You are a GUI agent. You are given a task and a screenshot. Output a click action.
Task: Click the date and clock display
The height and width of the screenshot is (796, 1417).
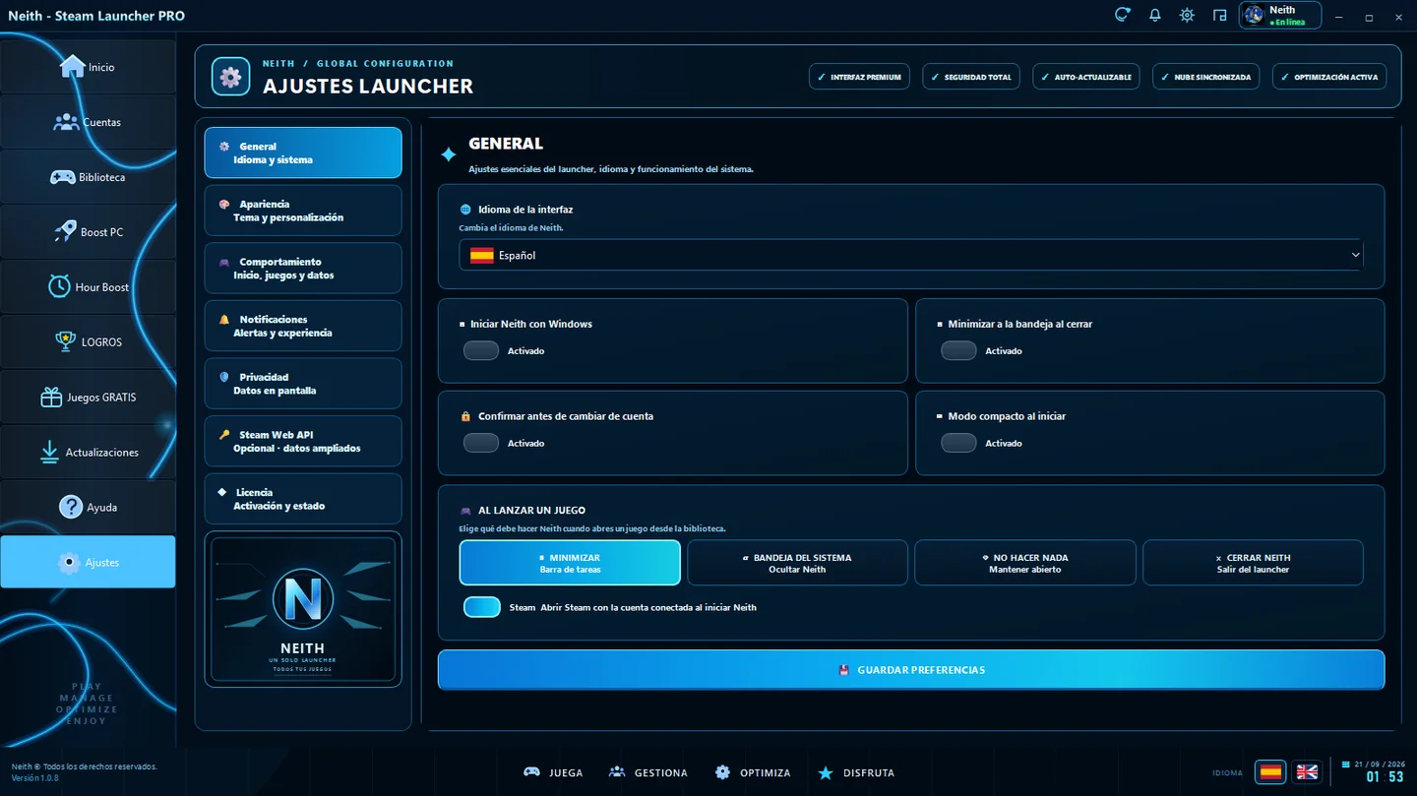pyautogui.click(x=1373, y=771)
